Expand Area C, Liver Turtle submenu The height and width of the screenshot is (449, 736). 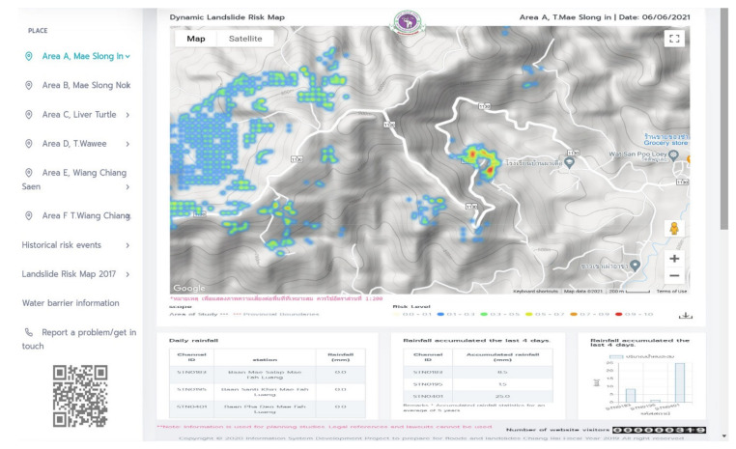click(x=127, y=115)
